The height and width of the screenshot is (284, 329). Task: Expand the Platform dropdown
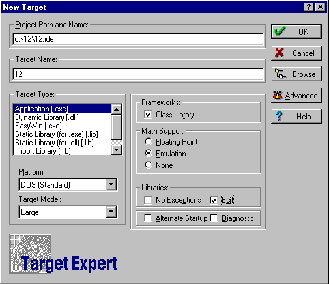[x=111, y=185]
